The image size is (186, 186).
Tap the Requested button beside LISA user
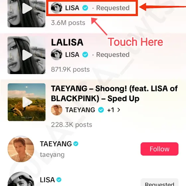click(159, 182)
